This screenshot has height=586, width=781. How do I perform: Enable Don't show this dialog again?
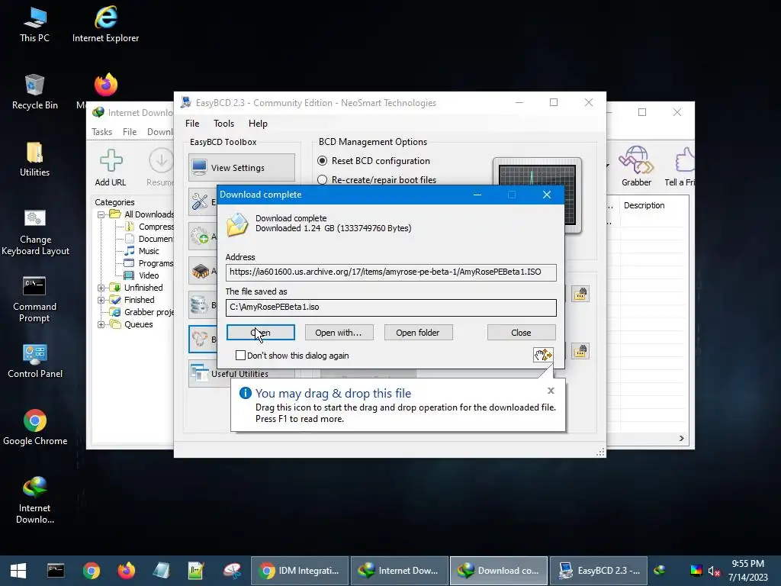tap(240, 356)
